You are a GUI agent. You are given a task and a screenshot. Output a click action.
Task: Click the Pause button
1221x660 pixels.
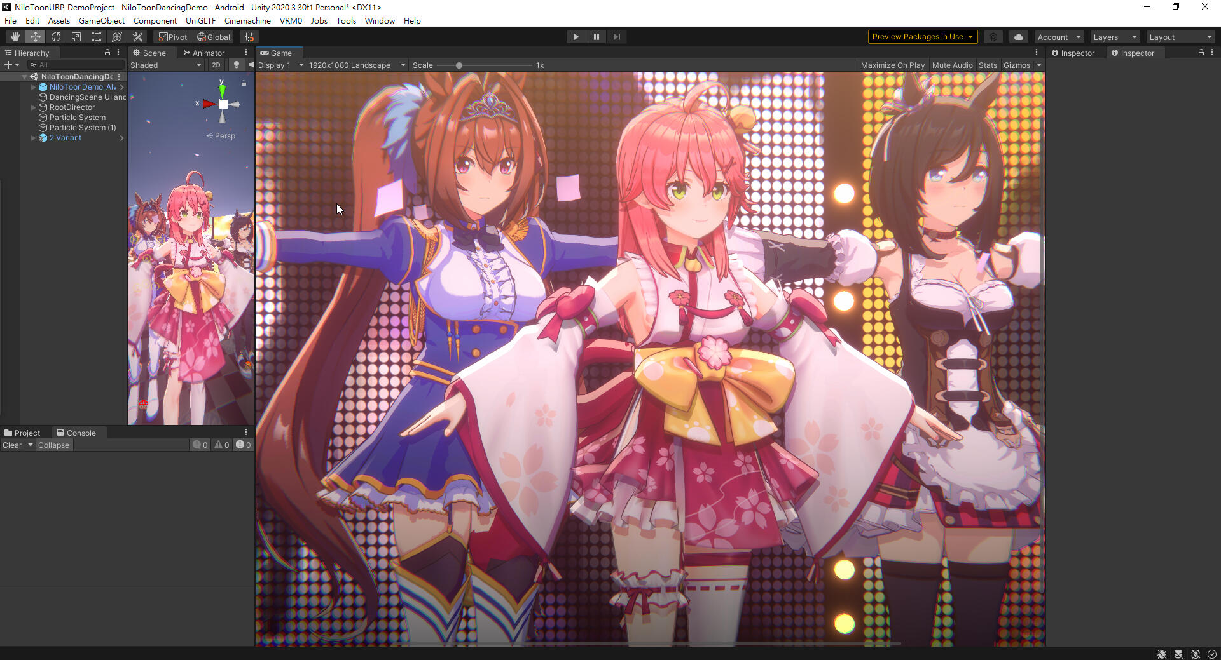[596, 37]
